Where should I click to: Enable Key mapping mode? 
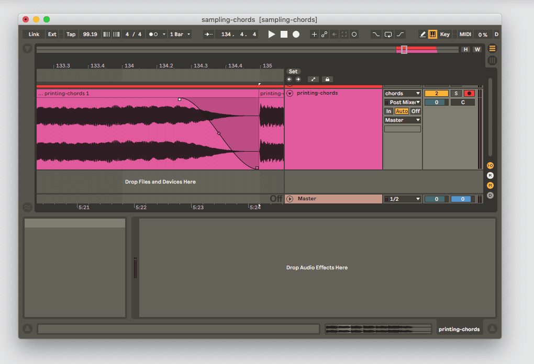click(444, 34)
